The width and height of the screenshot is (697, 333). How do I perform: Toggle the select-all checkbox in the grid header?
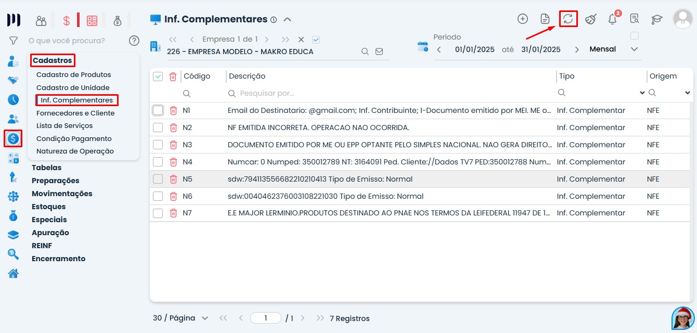[x=158, y=76]
